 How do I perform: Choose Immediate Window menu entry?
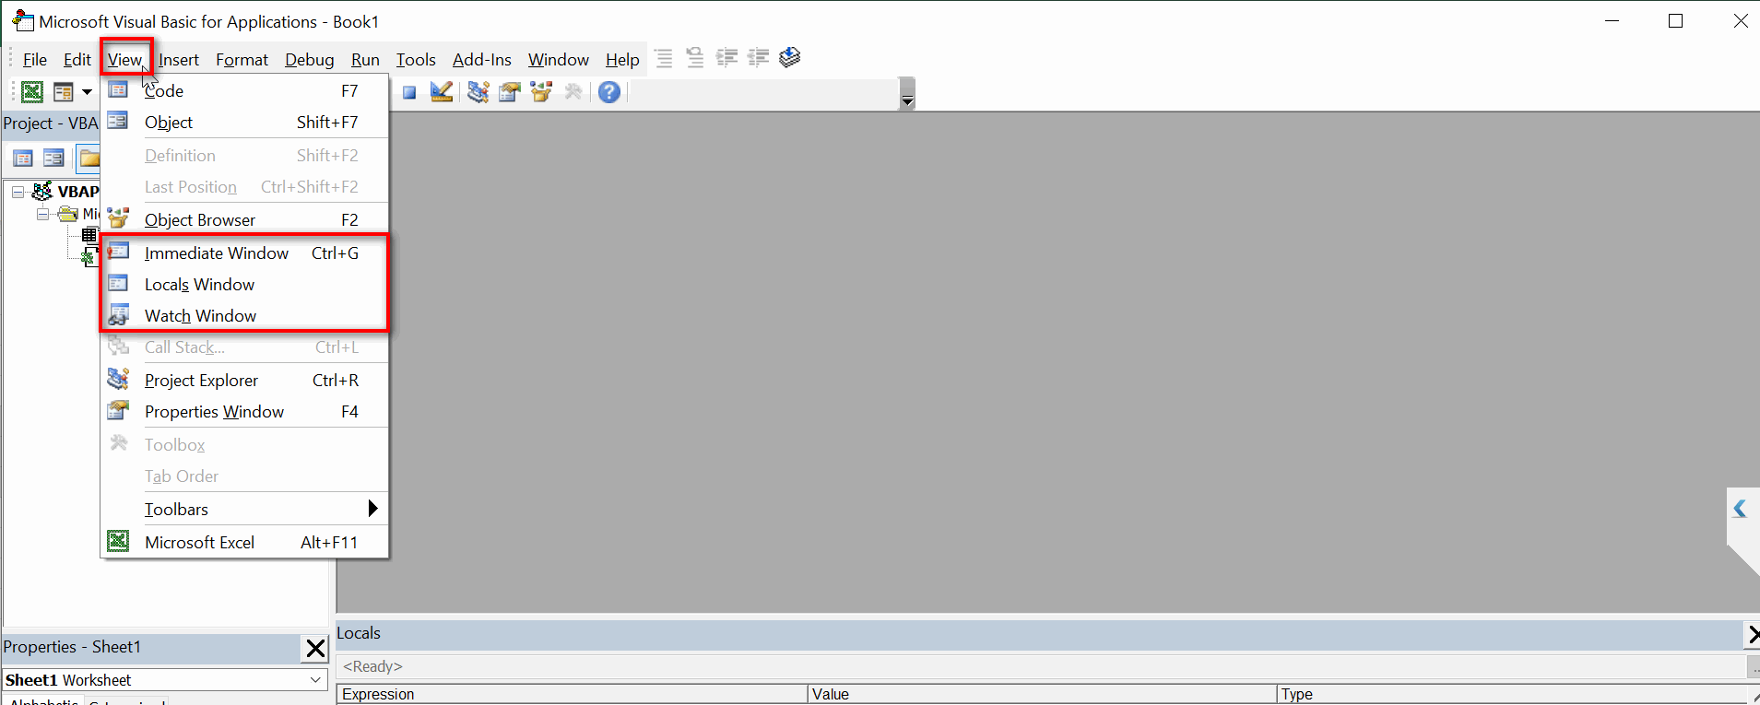point(244,253)
